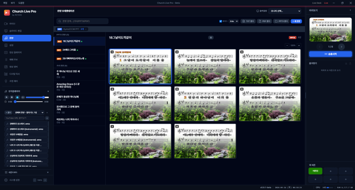Select slide thumbnail number 1
Viewport: 355px width, 190px height.
click(141, 66)
